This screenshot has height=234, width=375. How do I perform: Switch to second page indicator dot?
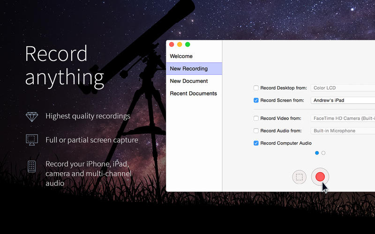pyautogui.click(x=323, y=153)
